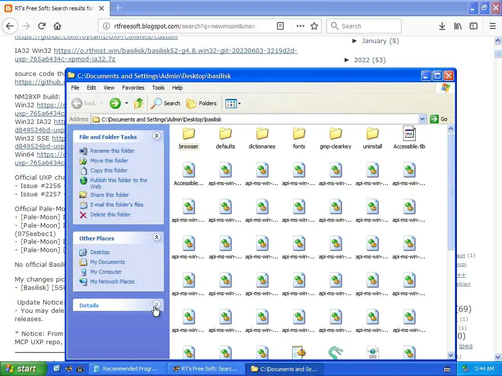The height and width of the screenshot is (376, 502).
Task: Toggle the Folders pane button
Action: click(201, 103)
